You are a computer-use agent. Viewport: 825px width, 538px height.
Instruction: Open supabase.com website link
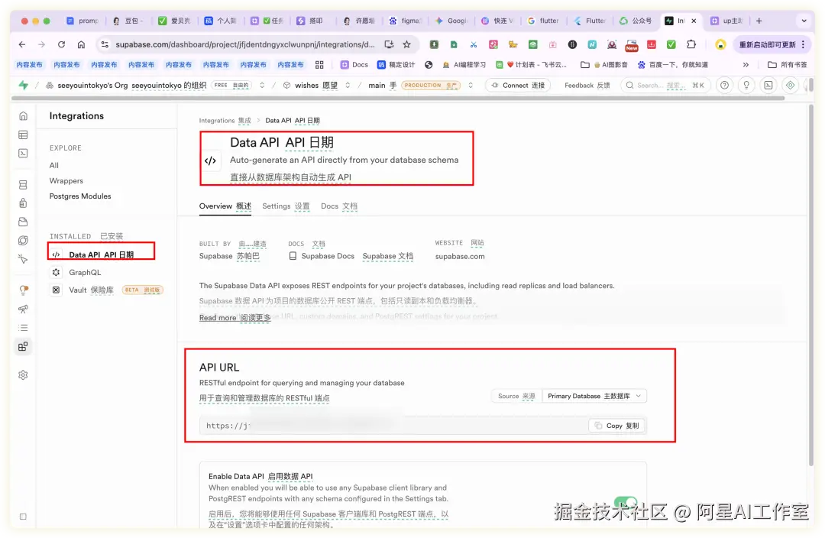click(x=460, y=256)
